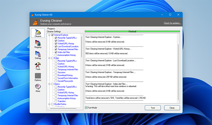Select the Internet Explorer tree label

[61, 35]
